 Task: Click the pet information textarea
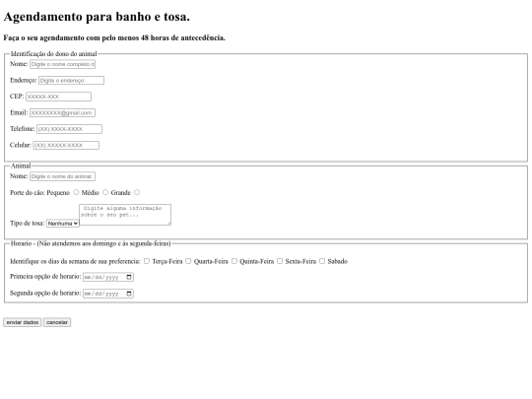coord(125,215)
